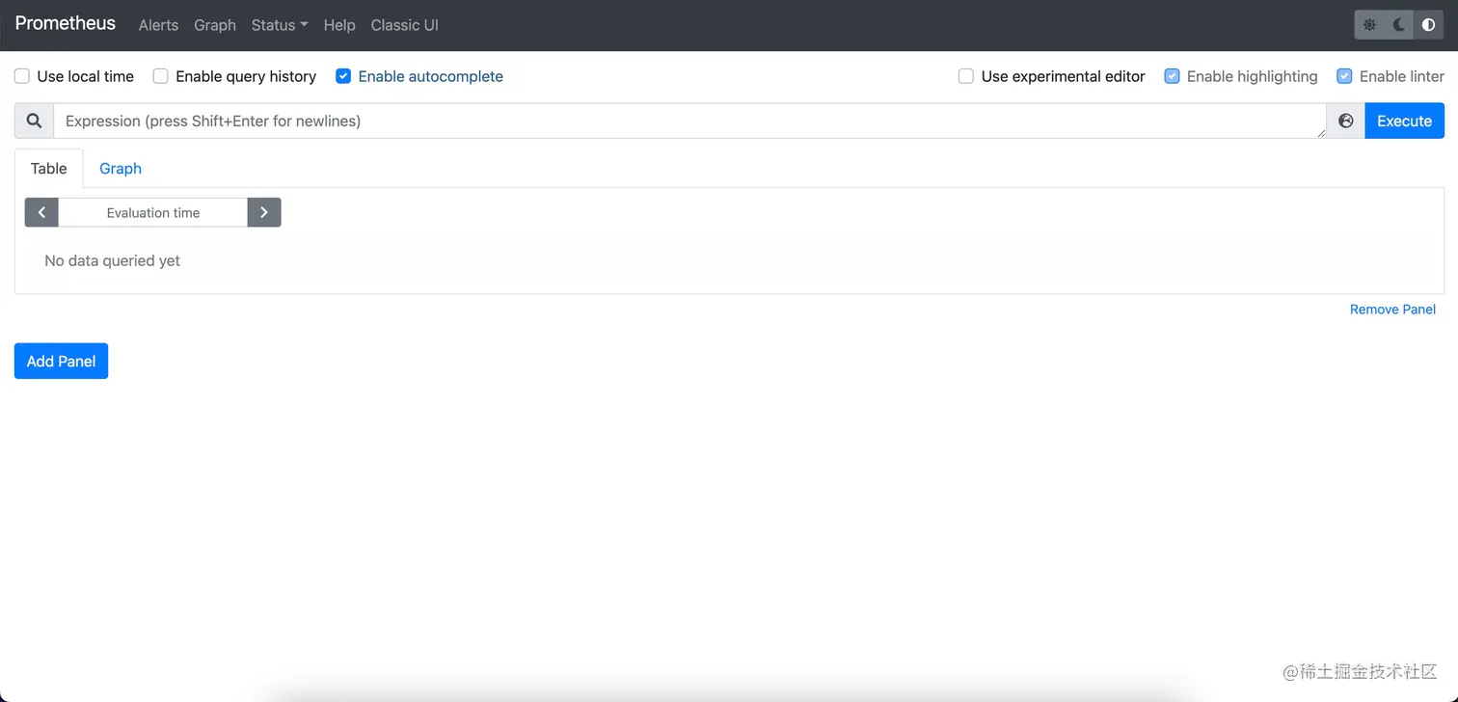The height and width of the screenshot is (702, 1458).
Task: Toggle Enable linter checkbox
Action: [1344, 76]
